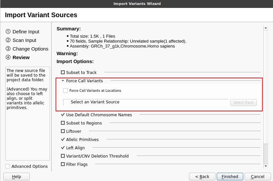
Task: Go to the Change Options wizard step
Action: point(30,49)
